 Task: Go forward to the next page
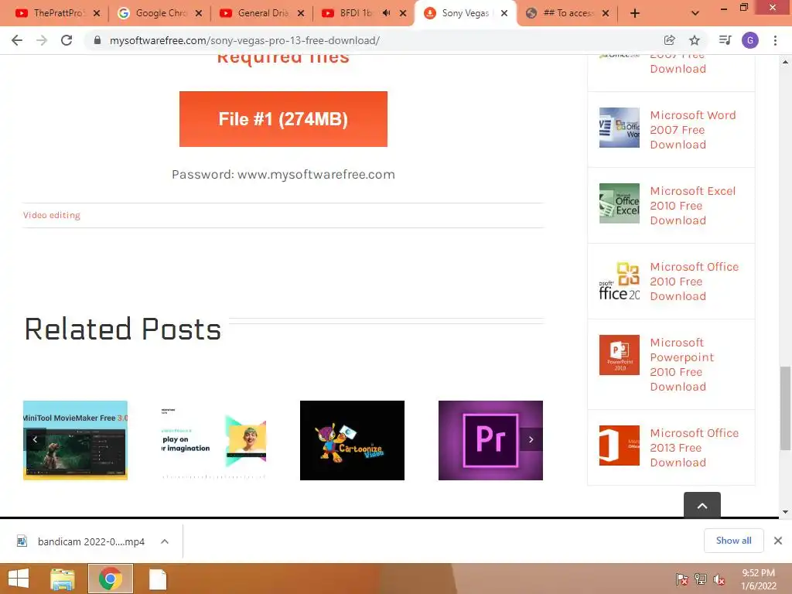(x=42, y=40)
